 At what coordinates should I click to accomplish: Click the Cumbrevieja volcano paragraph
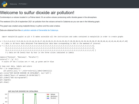[48, 17]
